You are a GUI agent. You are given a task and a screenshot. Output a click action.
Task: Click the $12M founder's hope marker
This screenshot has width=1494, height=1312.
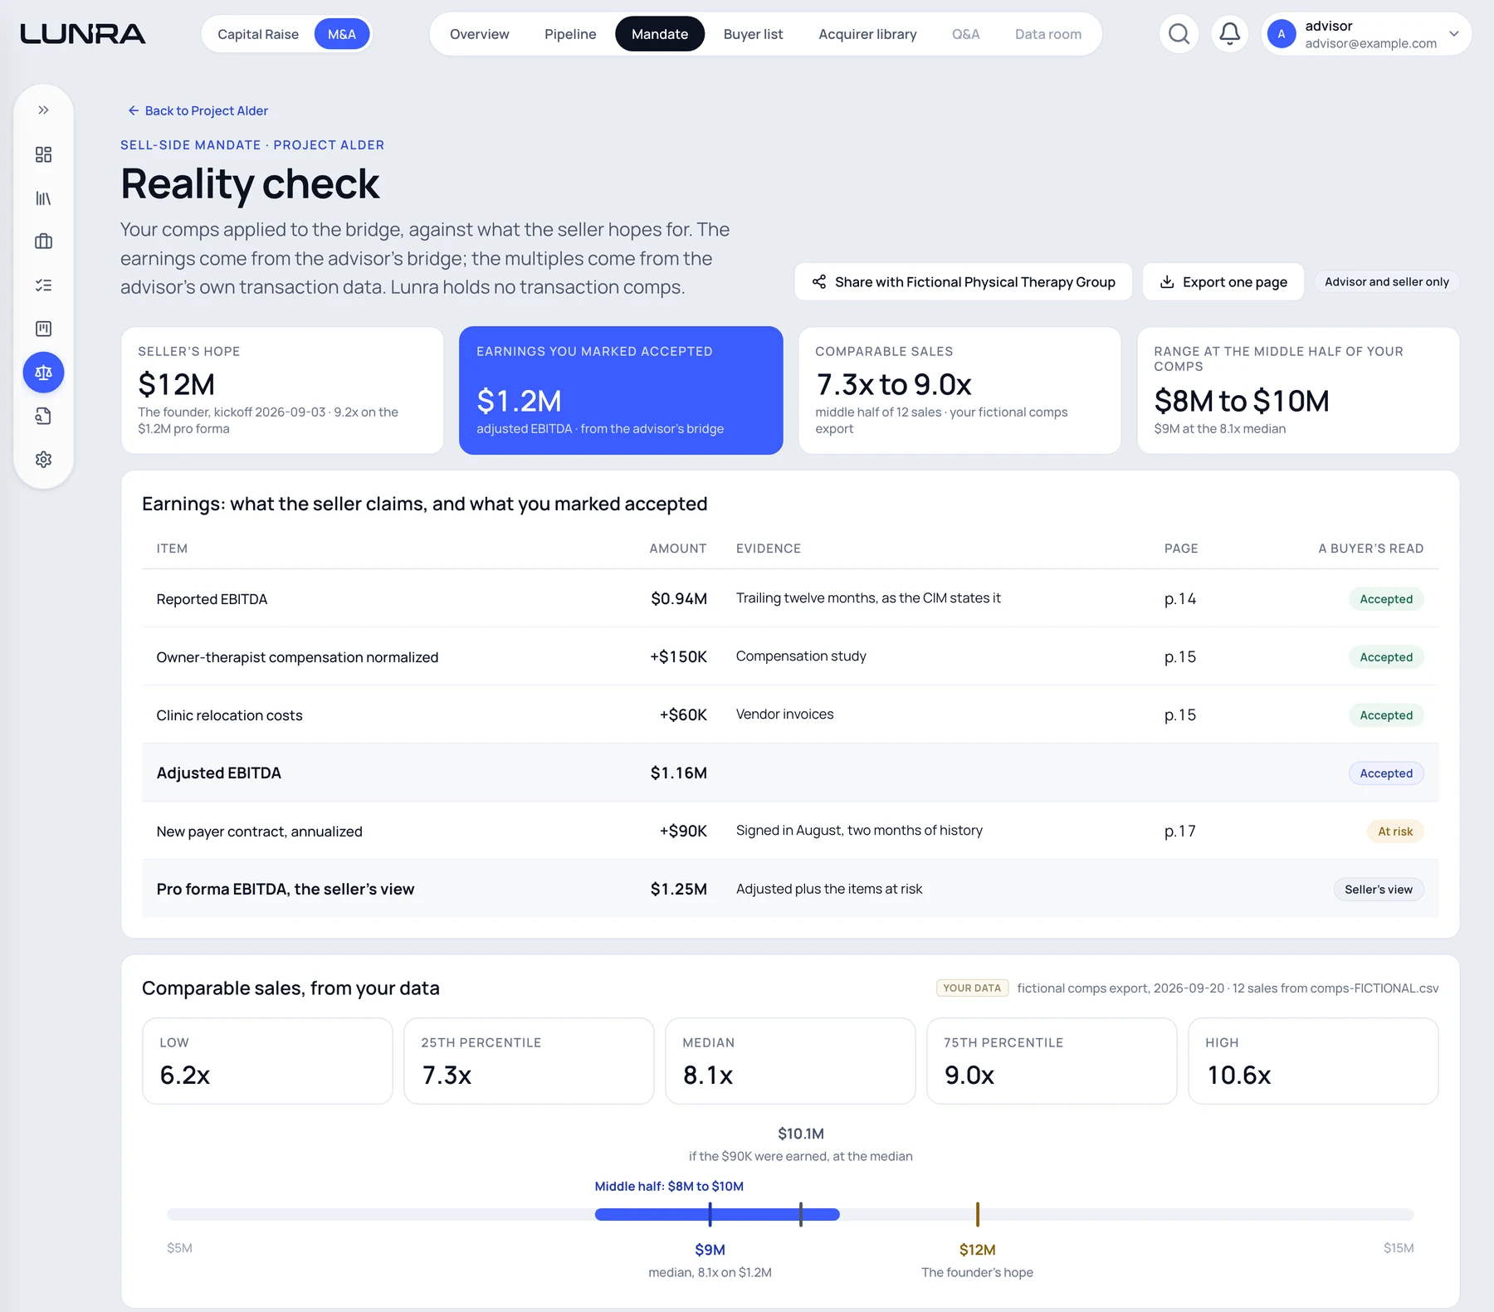click(x=977, y=1214)
